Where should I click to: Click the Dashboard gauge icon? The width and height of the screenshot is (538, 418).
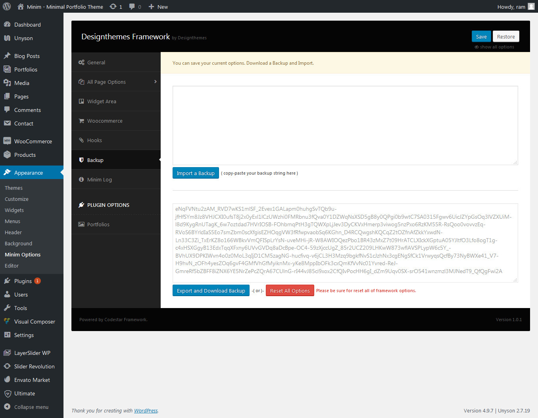point(7,24)
